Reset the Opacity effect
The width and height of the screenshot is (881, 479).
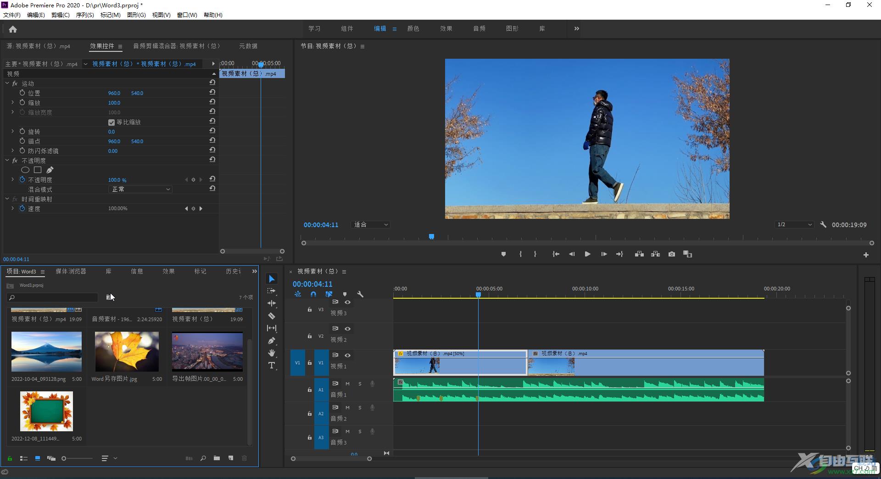point(212,160)
